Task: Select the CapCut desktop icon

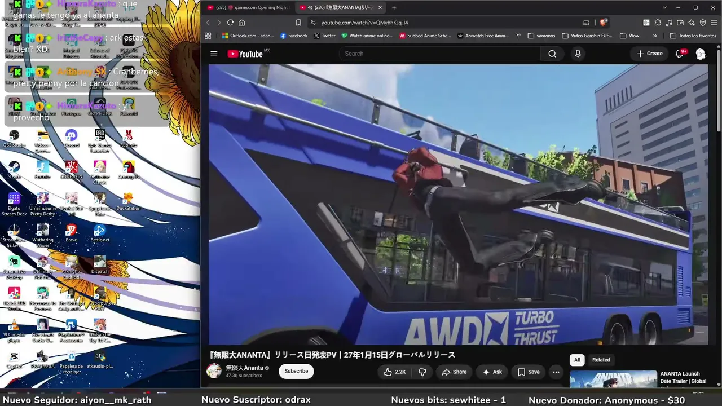Action: pos(14,360)
